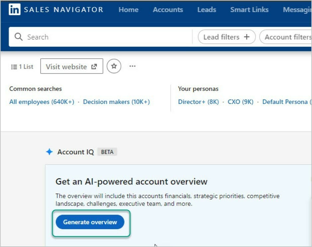The width and height of the screenshot is (312, 247).
Task: Click the BETA badge
Action: (x=107, y=152)
